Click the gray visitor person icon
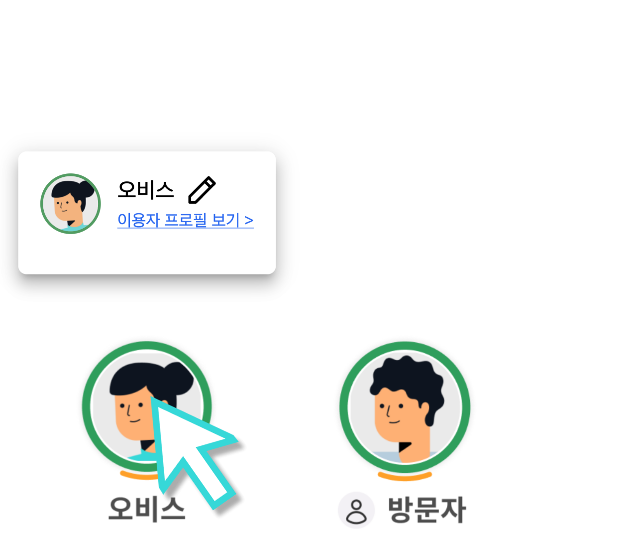This screenshot has height=538, width=626. point(356,510)
